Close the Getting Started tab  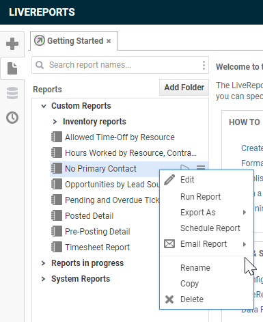pos(109,41)
